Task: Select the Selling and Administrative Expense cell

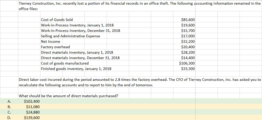Action: pos(70,36)
